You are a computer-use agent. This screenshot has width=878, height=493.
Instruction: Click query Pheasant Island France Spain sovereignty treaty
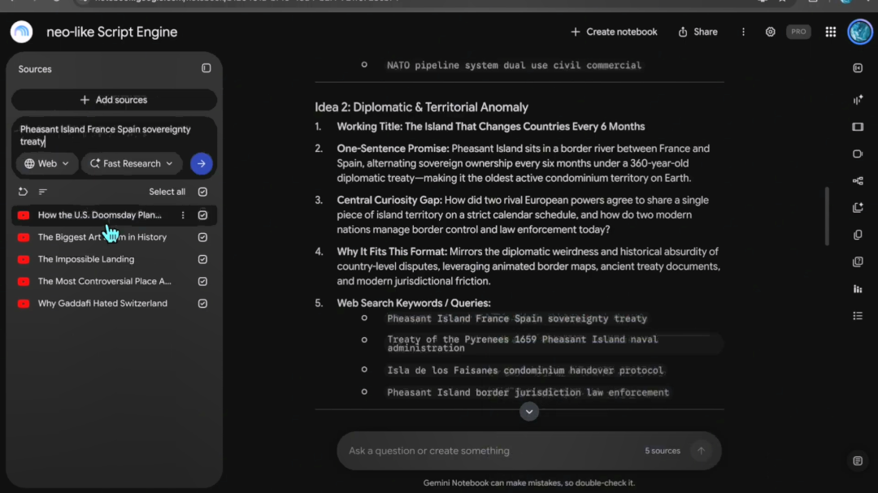point(517,318)
